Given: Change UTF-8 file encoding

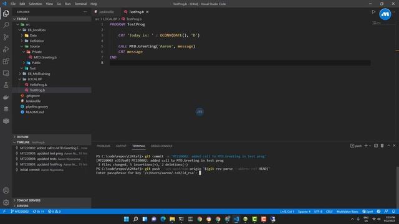Looking at the screenshot, I should [318, 212].
